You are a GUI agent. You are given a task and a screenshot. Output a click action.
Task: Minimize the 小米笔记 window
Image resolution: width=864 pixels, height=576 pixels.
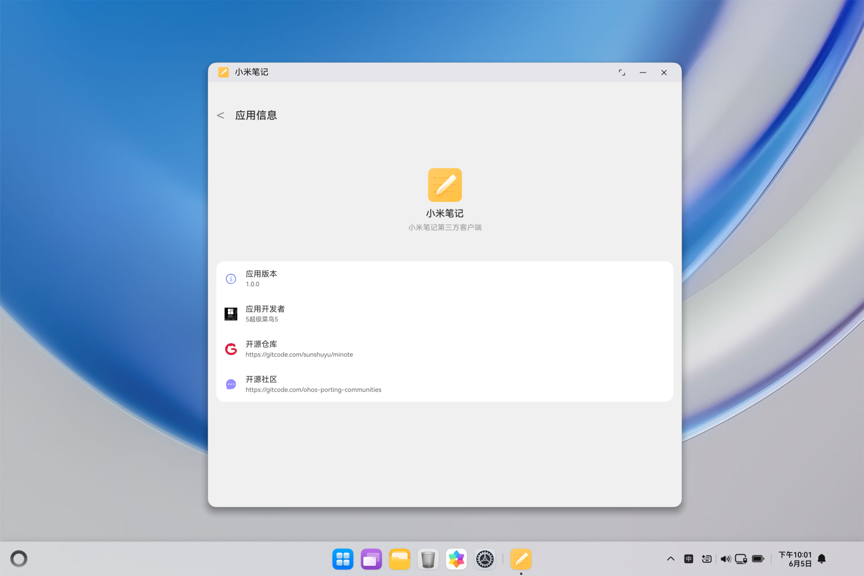pyautogui.click(x=643, y=72)
